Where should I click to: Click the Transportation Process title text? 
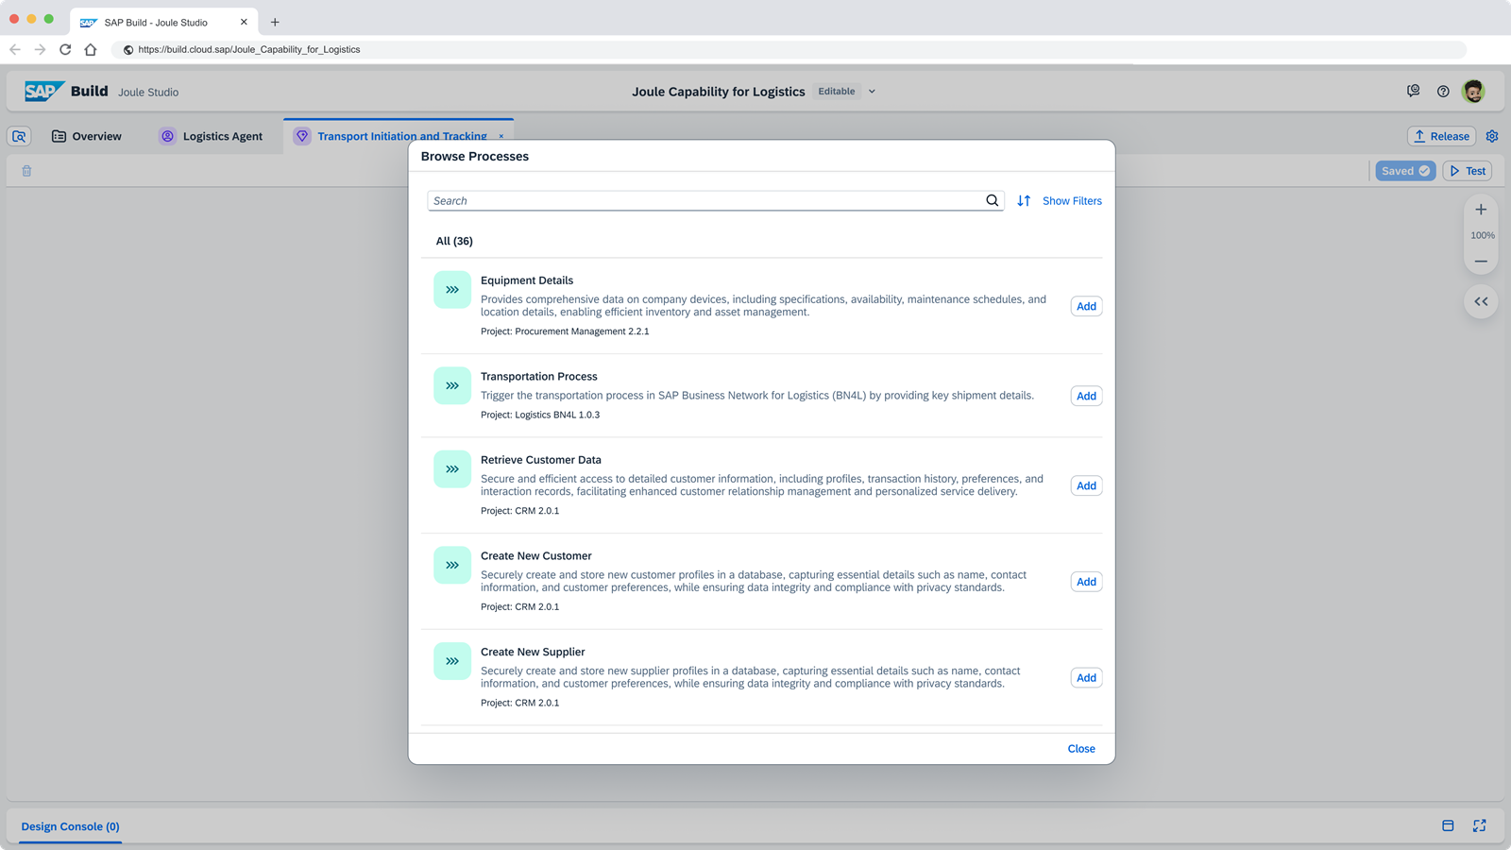tap(539, 376)
